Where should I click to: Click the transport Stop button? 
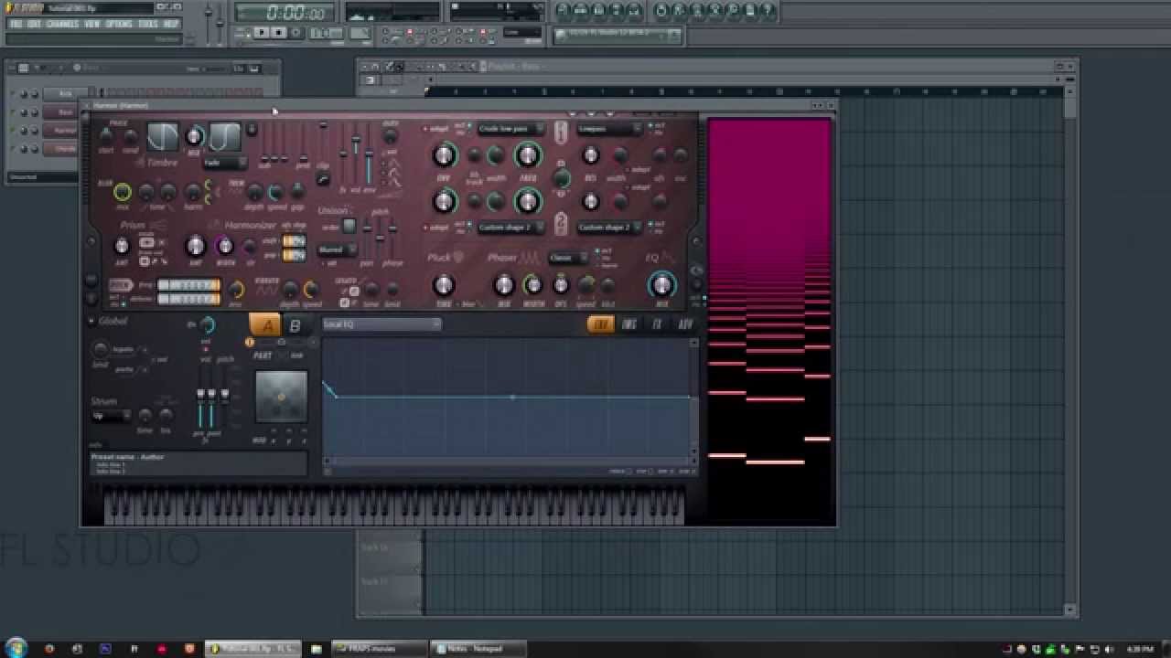tap(279, 32)
